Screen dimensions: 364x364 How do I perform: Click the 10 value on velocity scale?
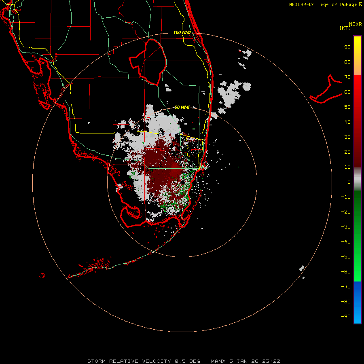[347, 167]
